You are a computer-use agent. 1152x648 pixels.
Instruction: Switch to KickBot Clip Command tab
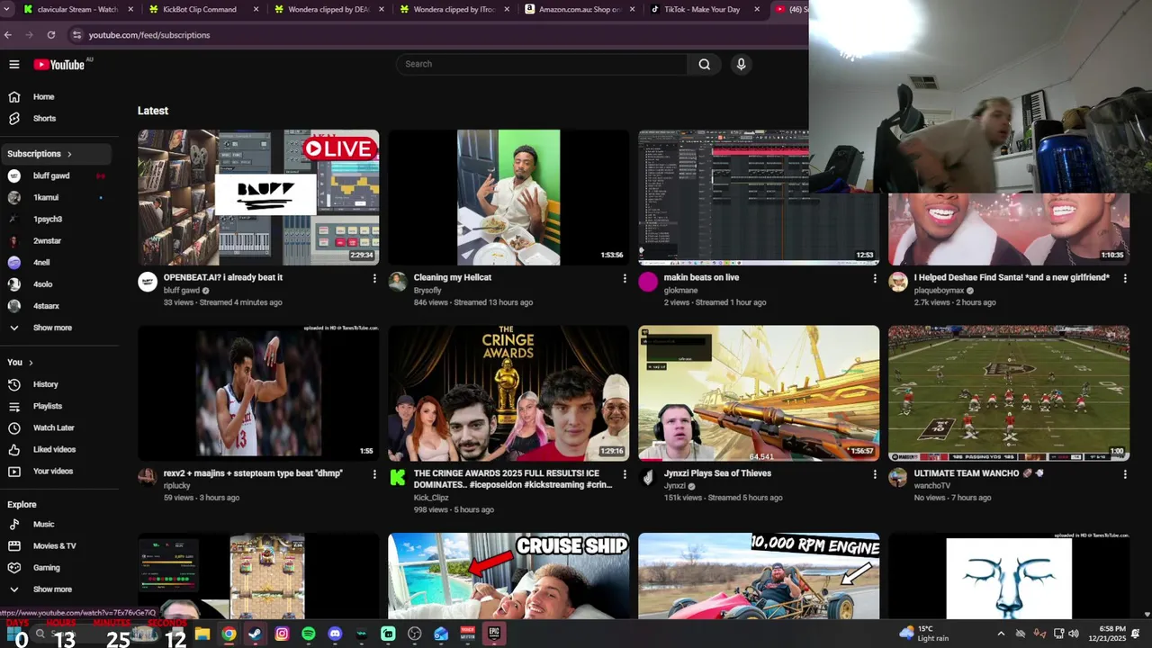coord(202,9)
